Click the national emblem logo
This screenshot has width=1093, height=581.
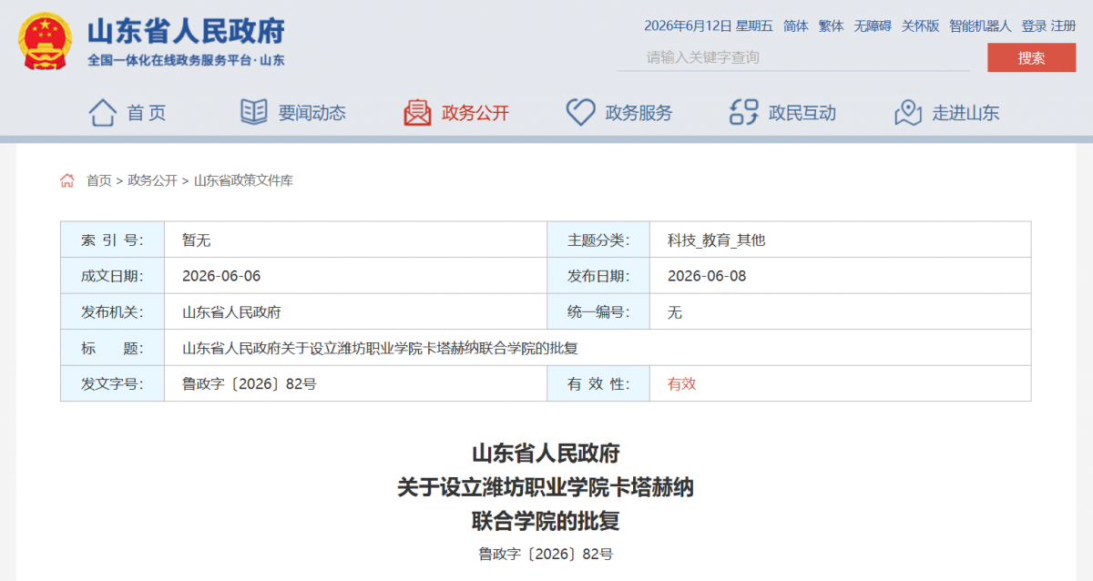[x=46, y=41]
